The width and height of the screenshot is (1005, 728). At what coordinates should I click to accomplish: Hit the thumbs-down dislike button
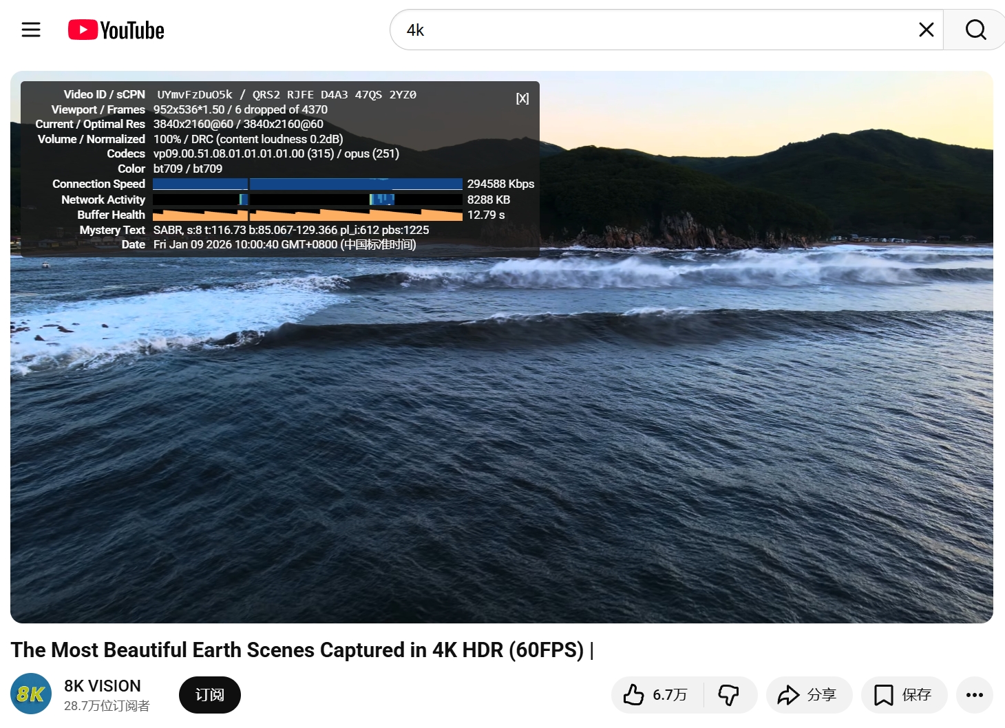729,695
